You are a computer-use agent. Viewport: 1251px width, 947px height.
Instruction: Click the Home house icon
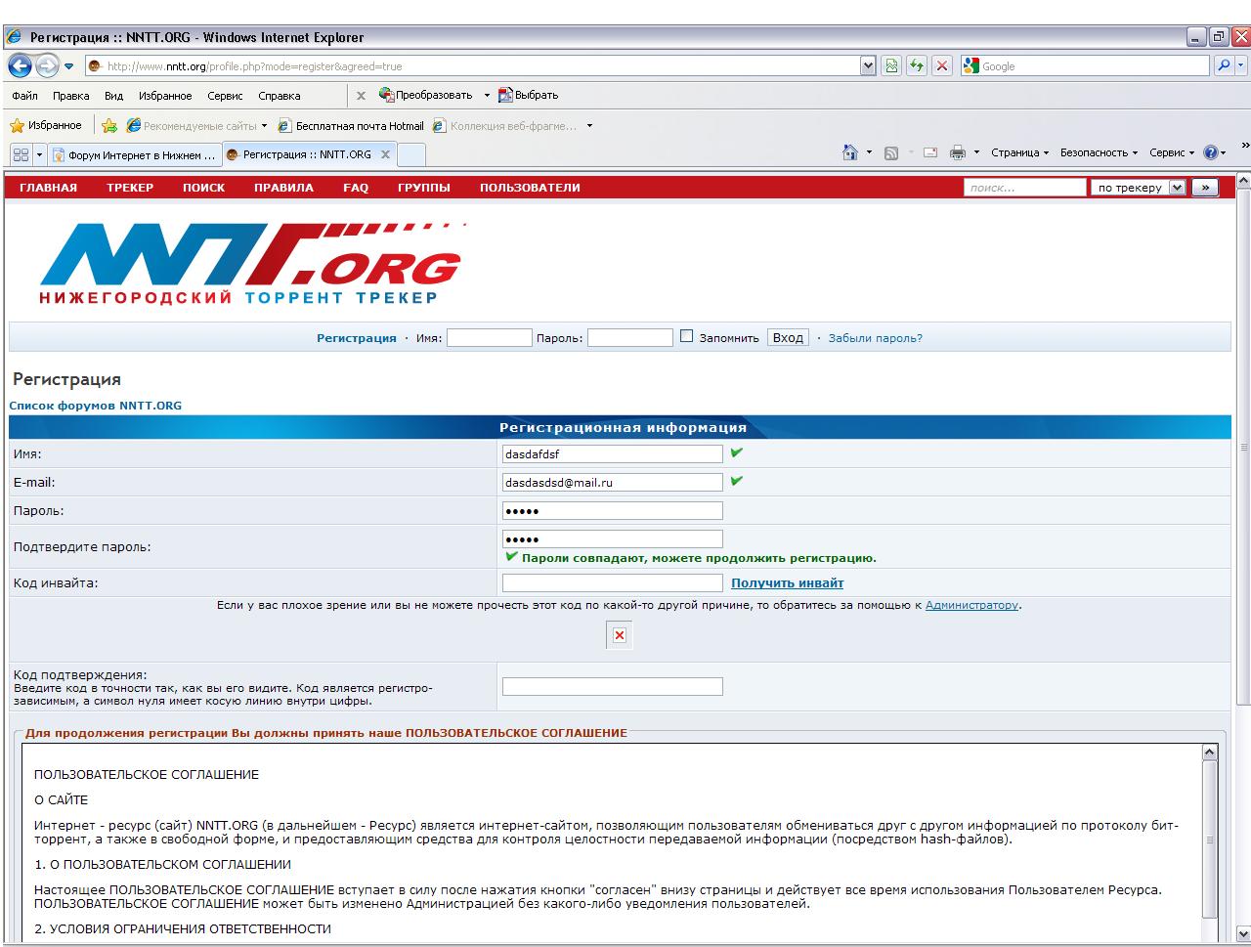[x=850, y=152]
